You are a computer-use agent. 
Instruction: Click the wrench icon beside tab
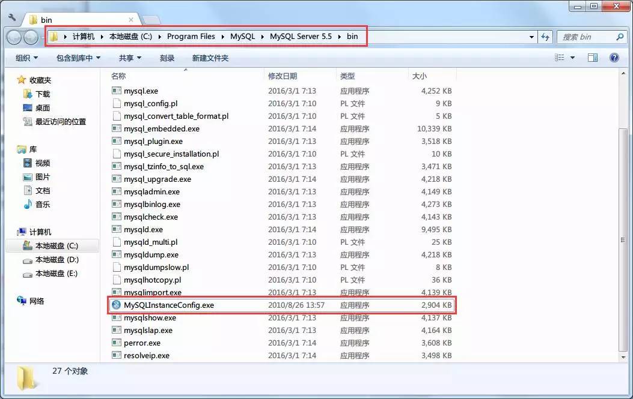point(12,18)
